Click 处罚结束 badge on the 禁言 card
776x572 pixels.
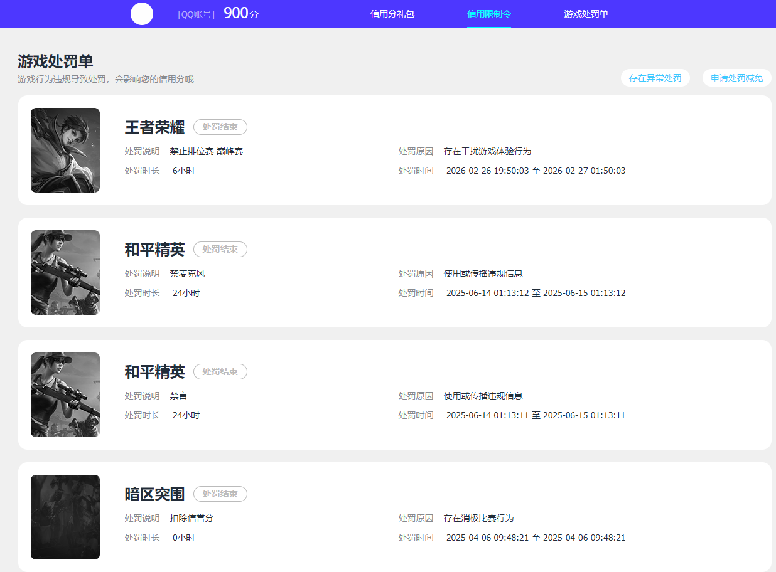pos(220,372)
